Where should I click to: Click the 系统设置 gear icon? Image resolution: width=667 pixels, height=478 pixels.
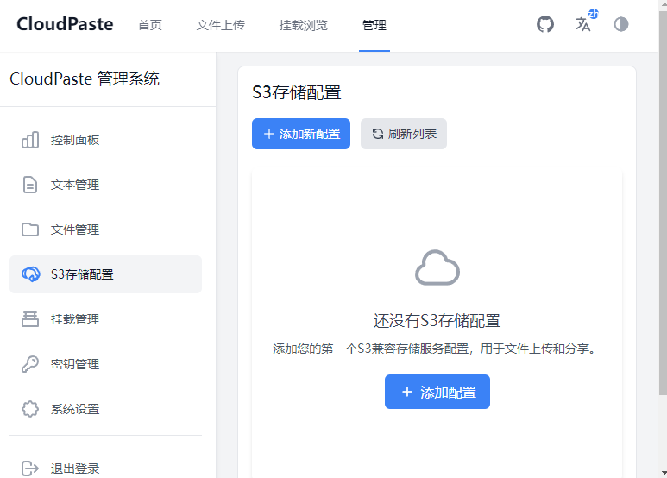point(30,409)
